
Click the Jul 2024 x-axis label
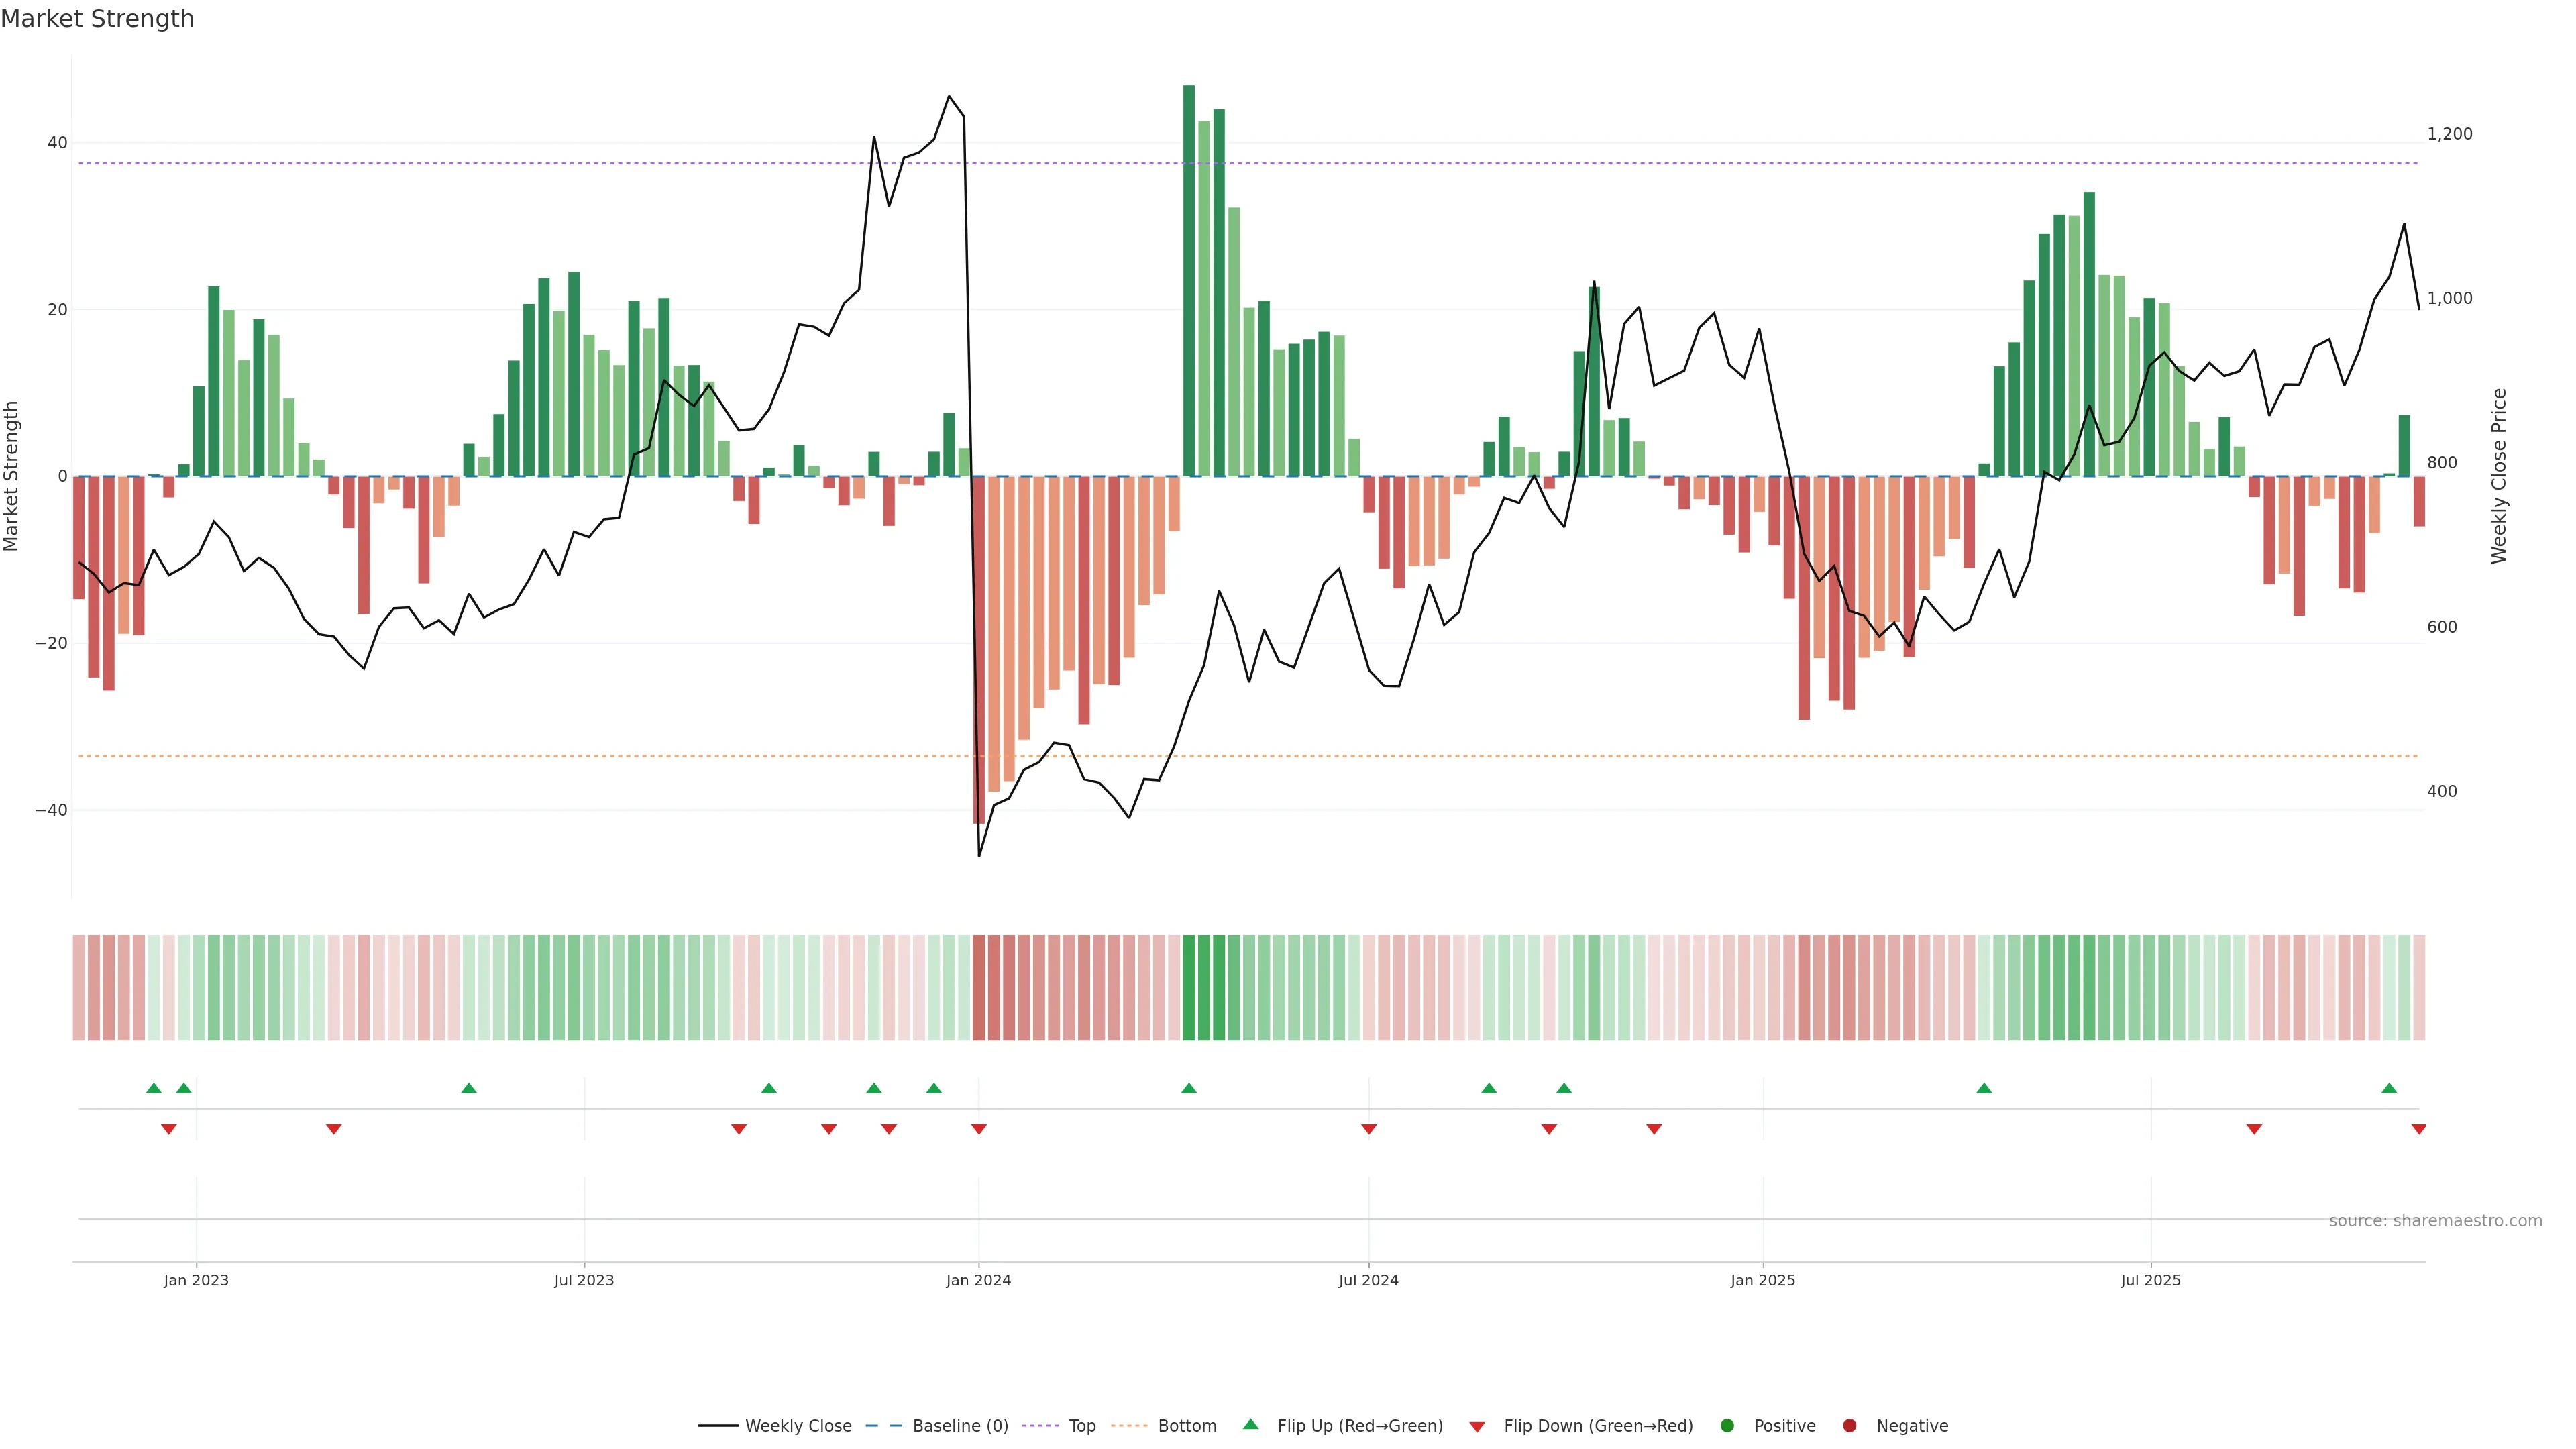(x=1368, y=1280)
